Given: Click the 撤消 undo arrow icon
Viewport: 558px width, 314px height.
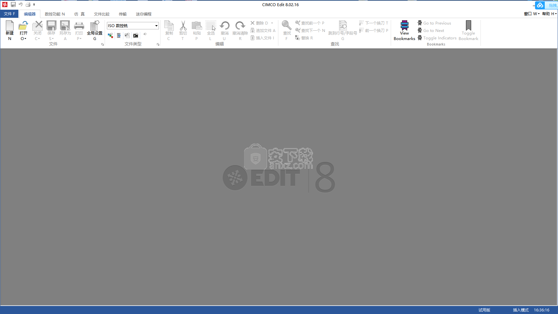Looking at the screenshot, I should pos(224,25).
